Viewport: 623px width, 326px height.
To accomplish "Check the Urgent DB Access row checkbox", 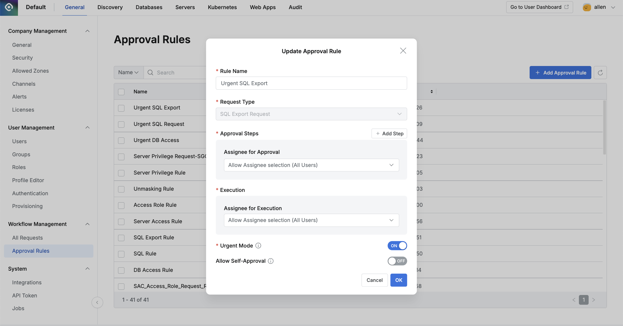I will [x=121, y=140].
